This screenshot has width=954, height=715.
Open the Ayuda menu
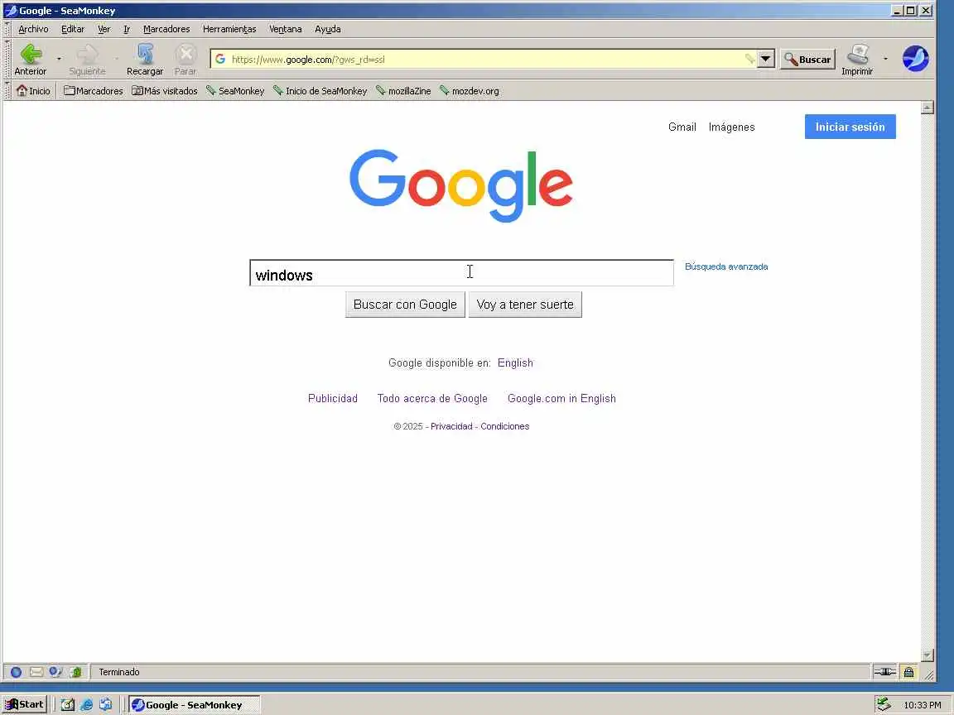(327, 29)
